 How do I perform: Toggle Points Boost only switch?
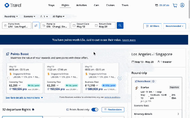tap(95, 110)
